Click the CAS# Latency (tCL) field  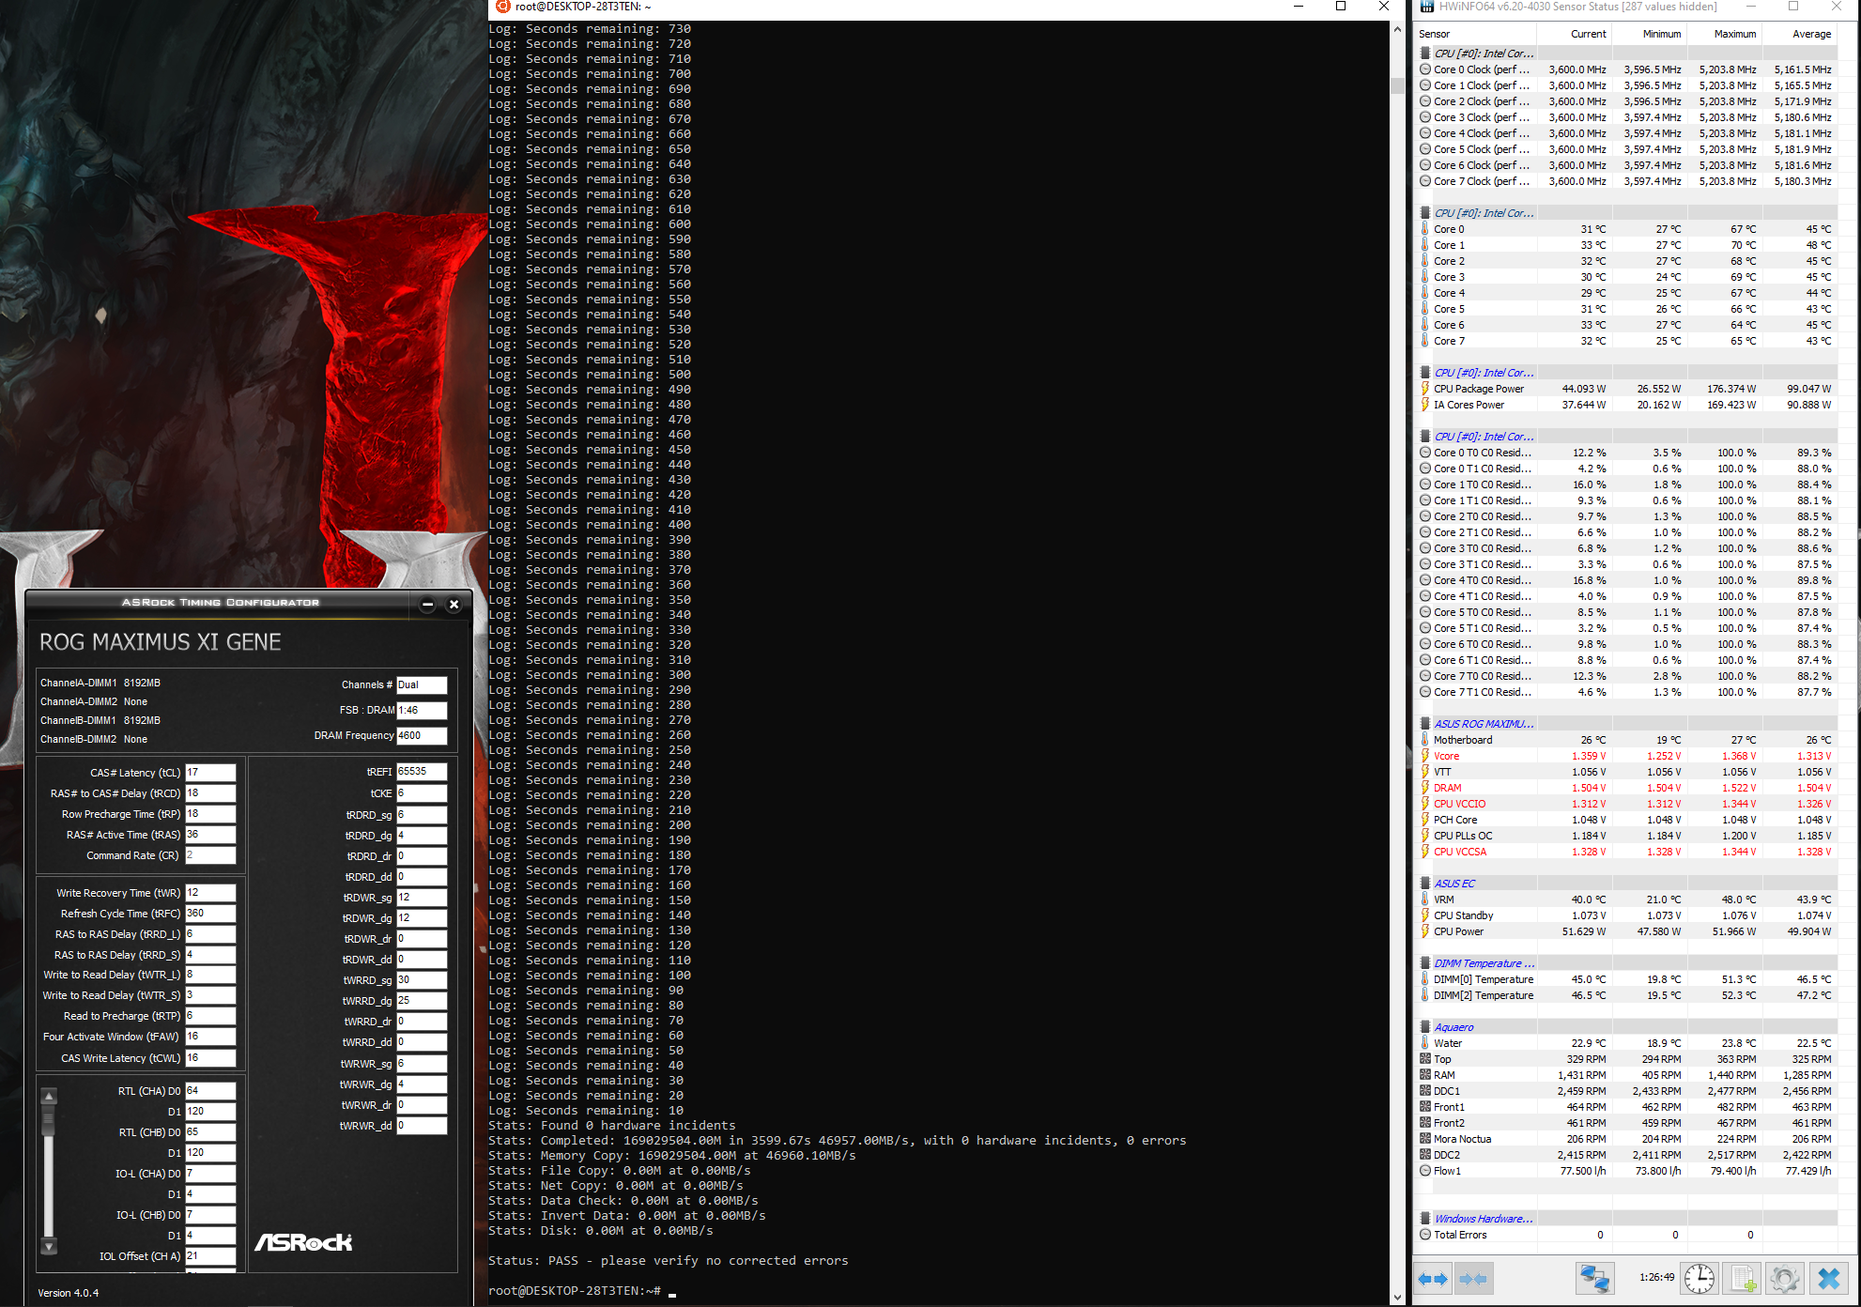[x=210, y=773]
